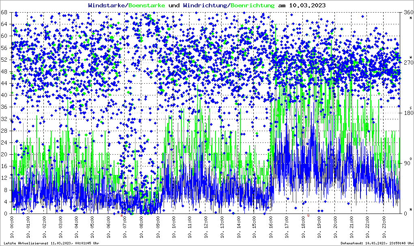Click the 16:00 time axis label

[x=271, y=227]
